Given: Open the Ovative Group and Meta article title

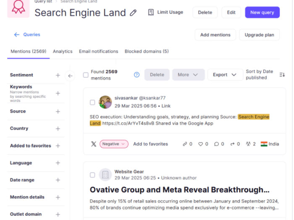Looking at the screenshot, I should [179, 190].
